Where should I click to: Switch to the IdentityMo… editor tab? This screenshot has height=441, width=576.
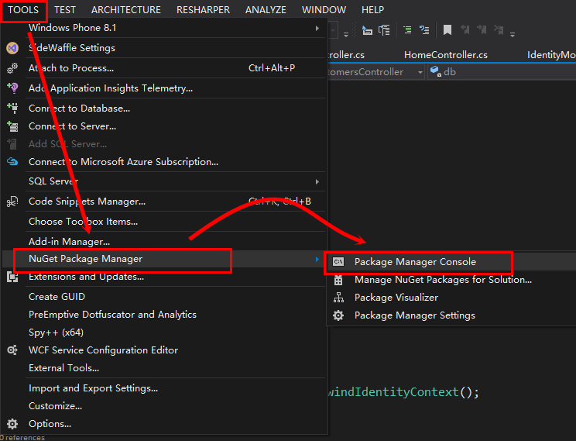(x=551, y=55)
